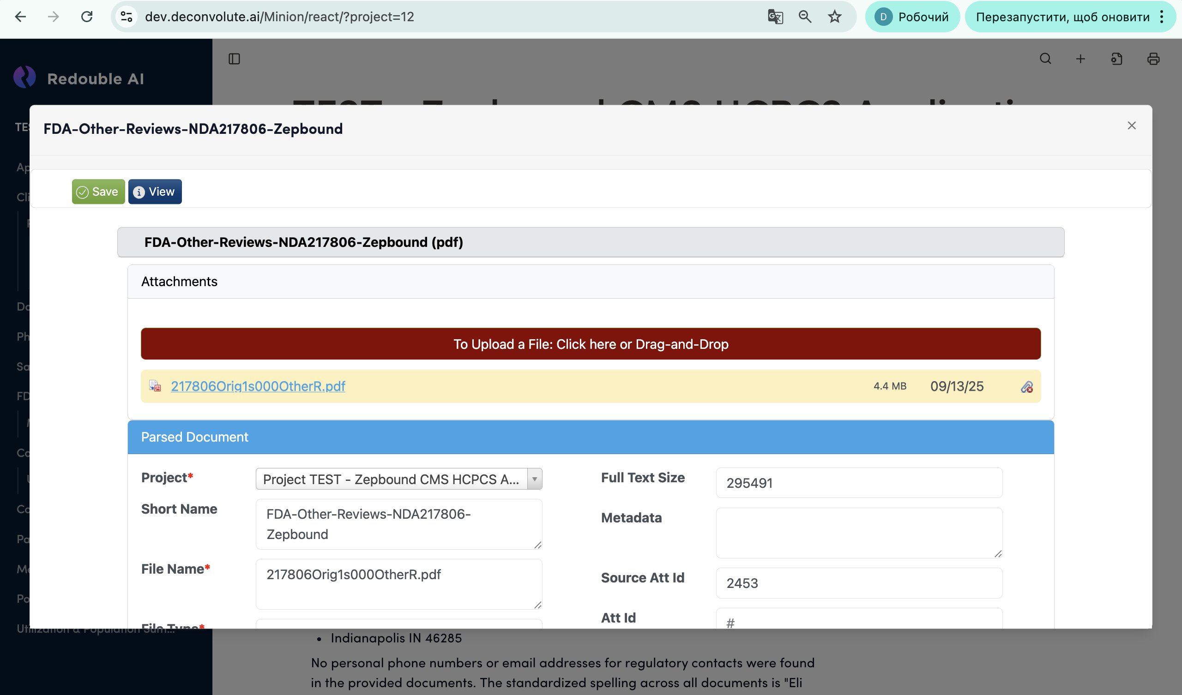Viewport: 1182px width, 695px height.
Task: Close the FDA-Other-Reviews dialog with the X
Action: [1131, 126]
